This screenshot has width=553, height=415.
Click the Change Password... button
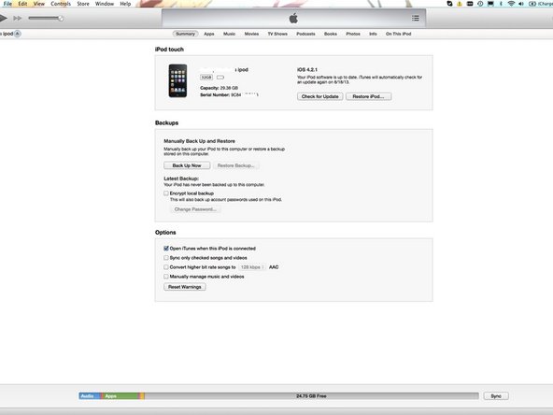[x=195, y=209]
